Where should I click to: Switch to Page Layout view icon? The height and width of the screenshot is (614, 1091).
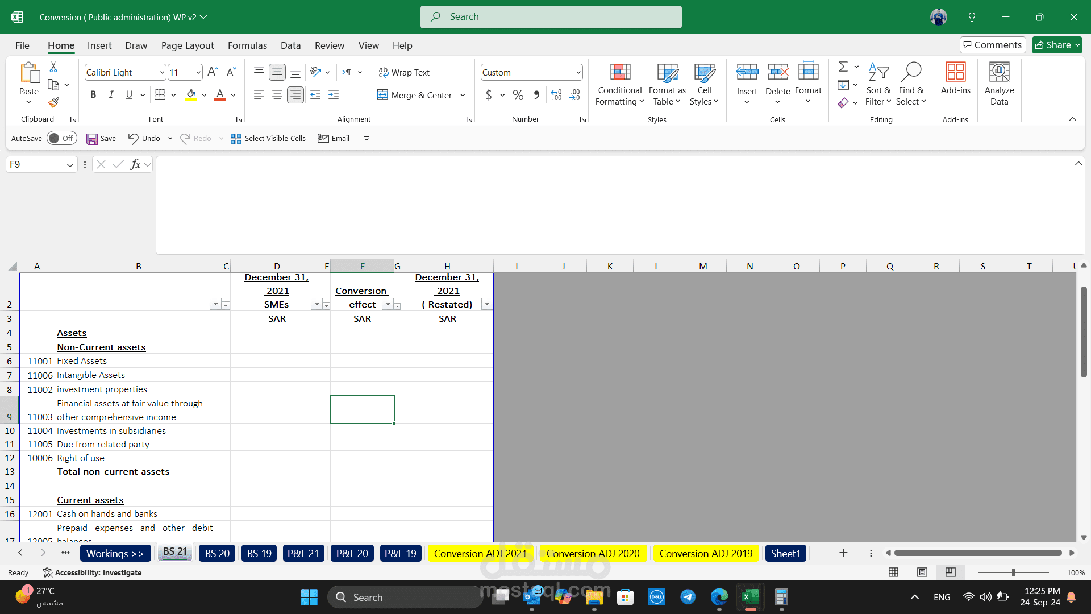[922, 572]
